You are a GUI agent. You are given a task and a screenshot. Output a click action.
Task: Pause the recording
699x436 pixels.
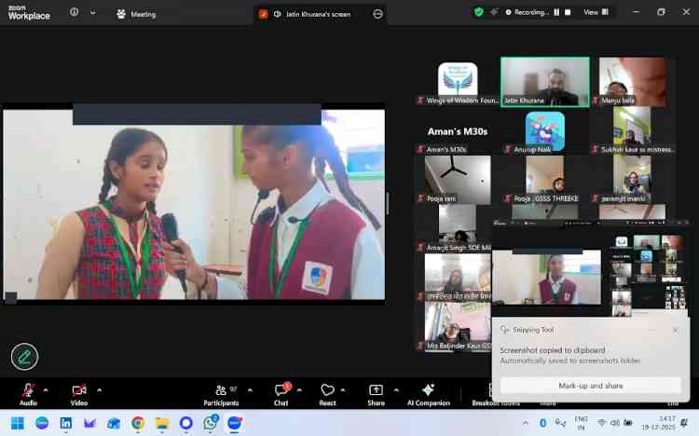coord(557,12)
